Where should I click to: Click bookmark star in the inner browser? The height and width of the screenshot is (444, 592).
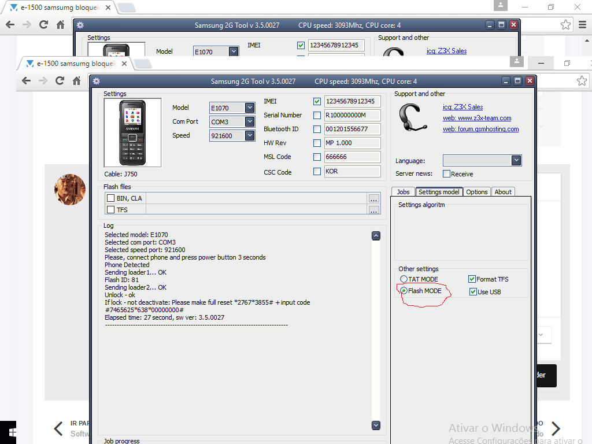pyautogui.click(x=582, y=80)
